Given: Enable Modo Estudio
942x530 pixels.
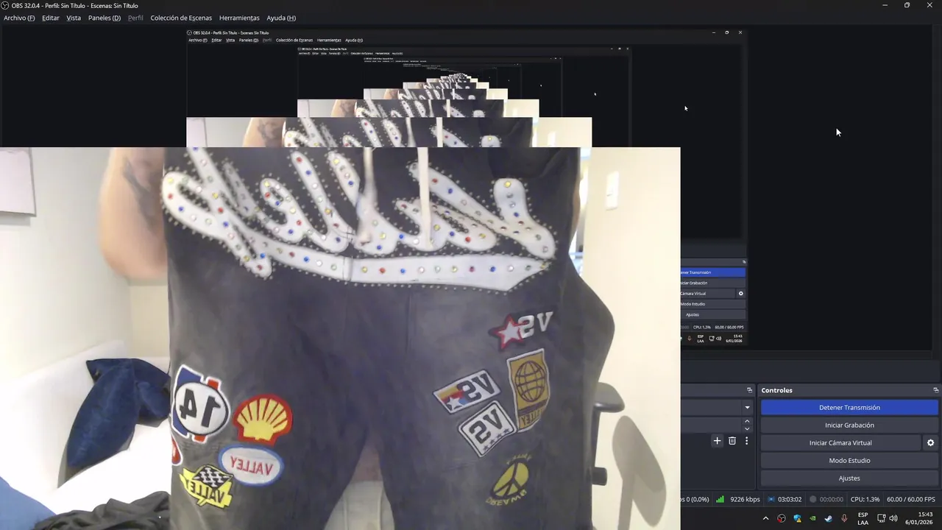Looking at the screenshot, I should click(849, 460).
